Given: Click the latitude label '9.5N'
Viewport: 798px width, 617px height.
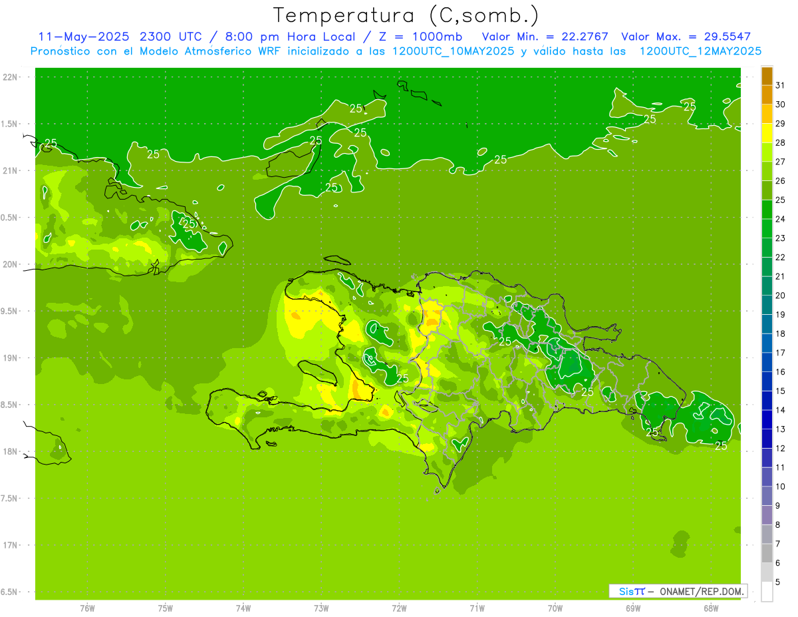Looking at the screenshot, I should 10,311.
